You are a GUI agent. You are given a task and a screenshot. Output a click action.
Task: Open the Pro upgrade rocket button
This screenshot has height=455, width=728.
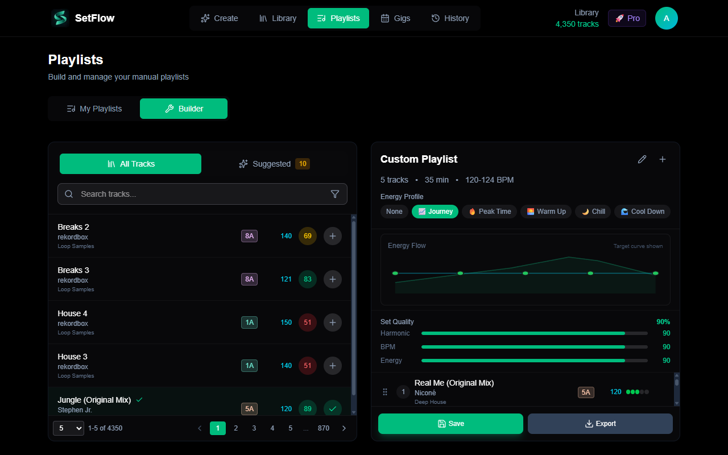point(627,18)
